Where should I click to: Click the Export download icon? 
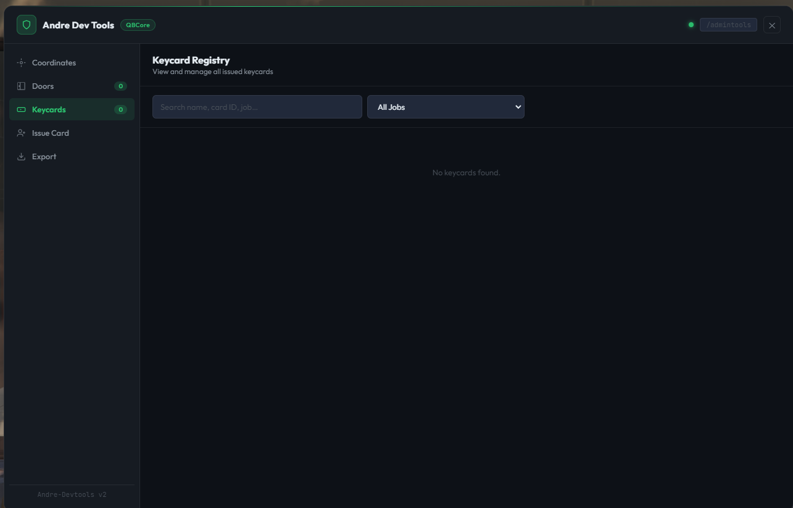[21, 157]
